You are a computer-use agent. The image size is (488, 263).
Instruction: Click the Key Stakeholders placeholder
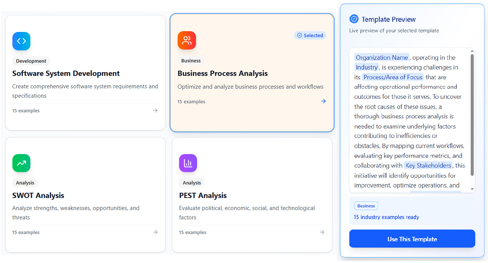[x=428, y=165]
